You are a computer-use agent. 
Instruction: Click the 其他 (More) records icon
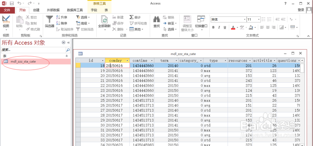coord(131,29)
